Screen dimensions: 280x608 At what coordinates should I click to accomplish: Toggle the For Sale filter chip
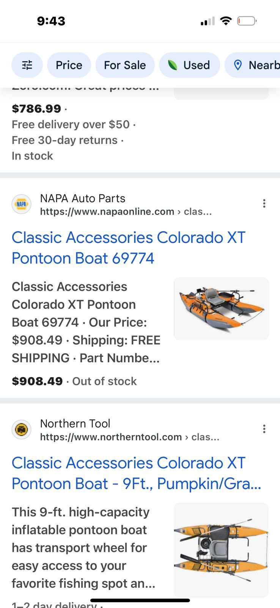(125, 65)
